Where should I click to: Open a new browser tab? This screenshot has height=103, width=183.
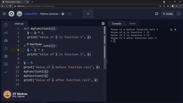[32, 2]
